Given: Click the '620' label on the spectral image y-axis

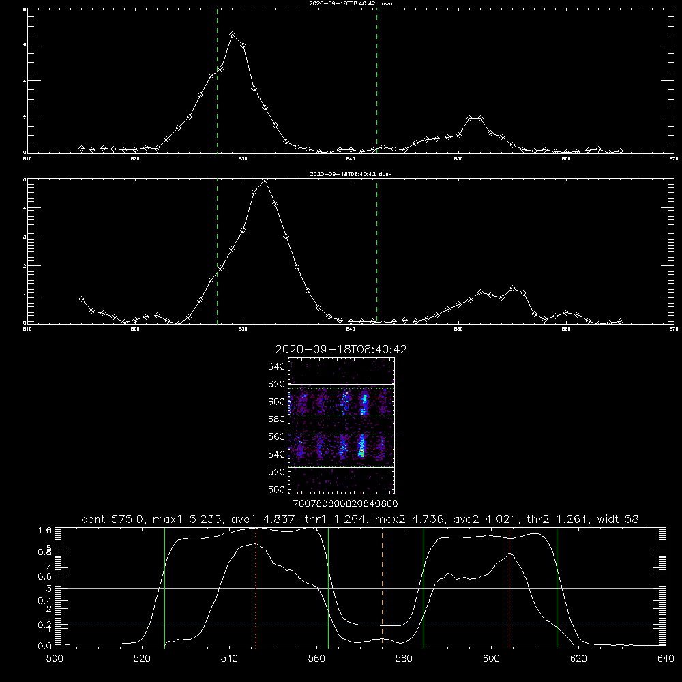Looking at the screenshot, I should click(x=277, y=384).
